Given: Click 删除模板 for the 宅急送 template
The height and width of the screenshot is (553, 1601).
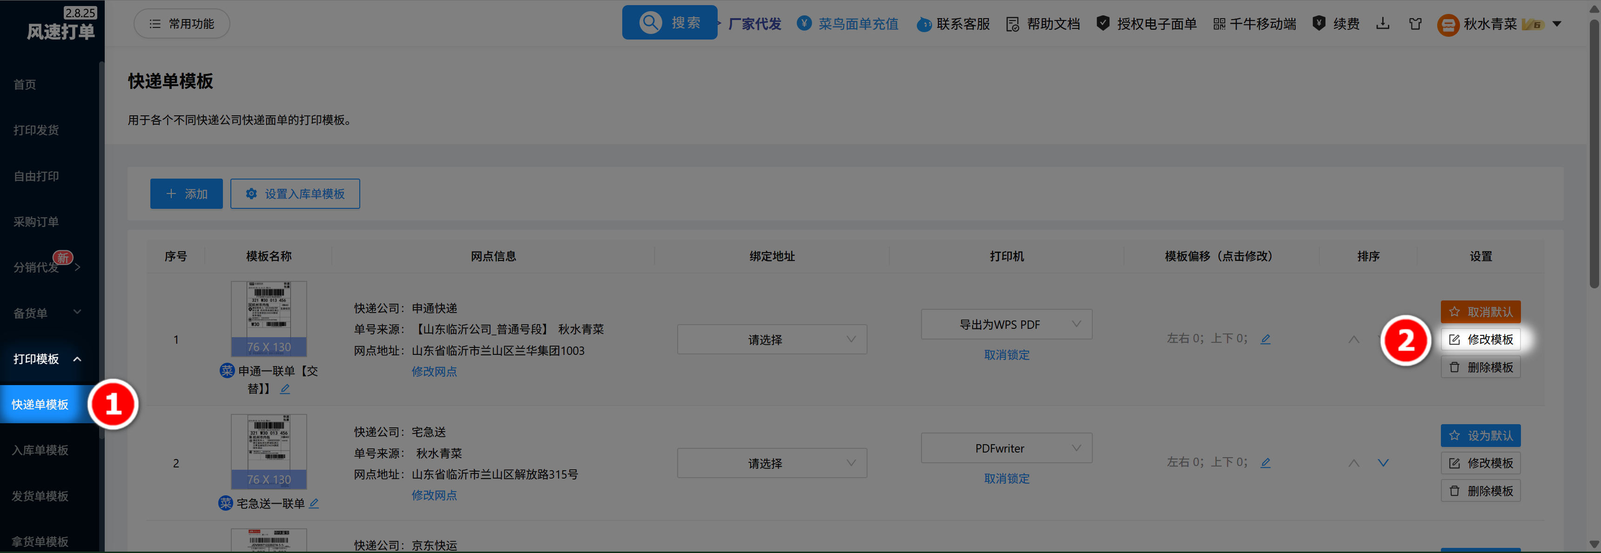Looking at the screenshot, I should point(1480,491).
